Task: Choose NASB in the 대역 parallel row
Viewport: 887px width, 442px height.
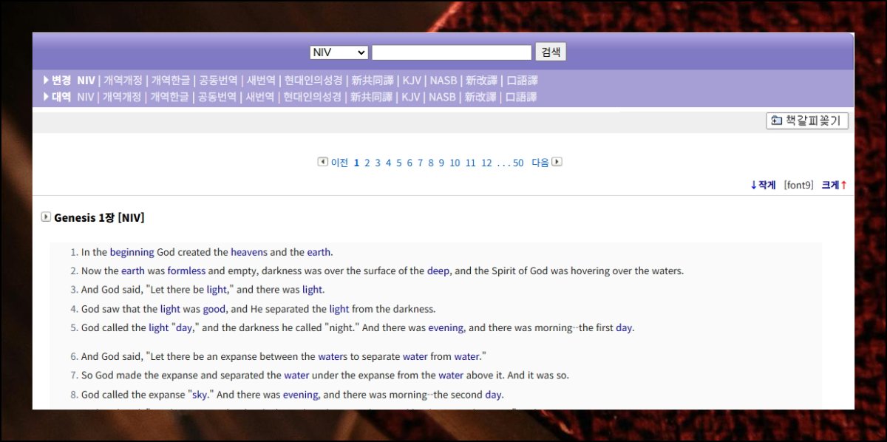Action: tap(443, 97)
